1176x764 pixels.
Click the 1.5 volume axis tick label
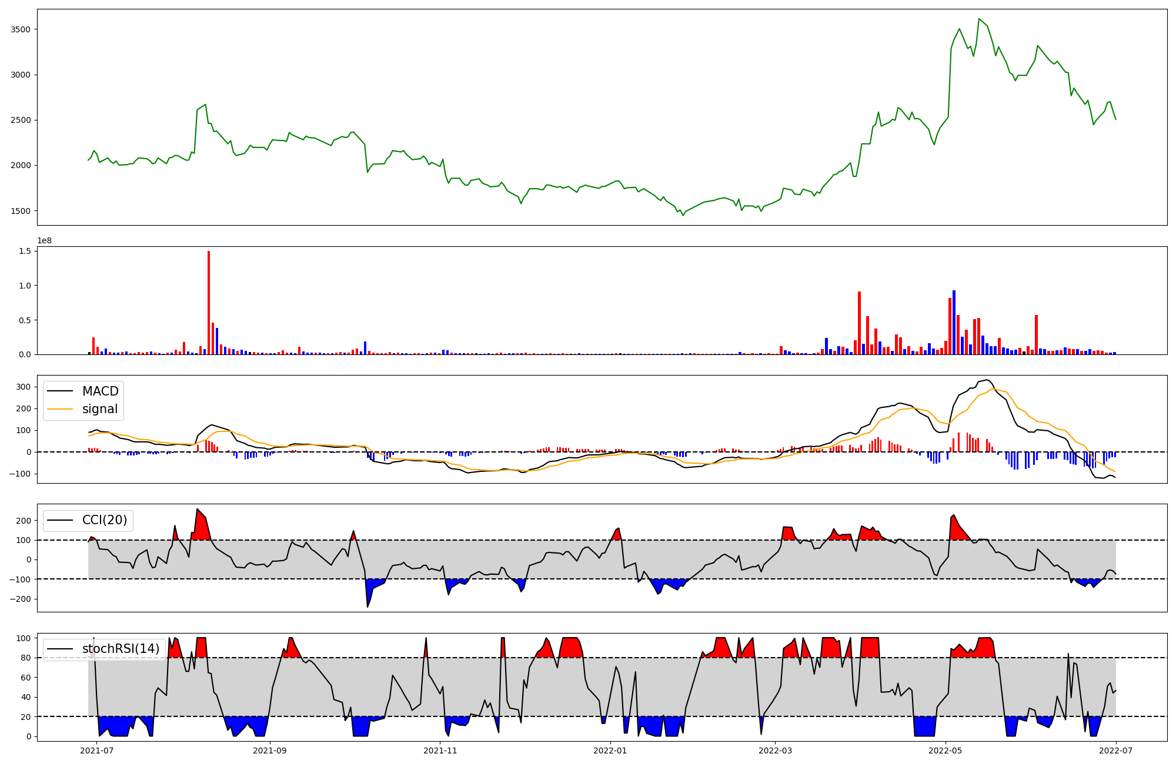pyautogui.click(x=25, y=251)
